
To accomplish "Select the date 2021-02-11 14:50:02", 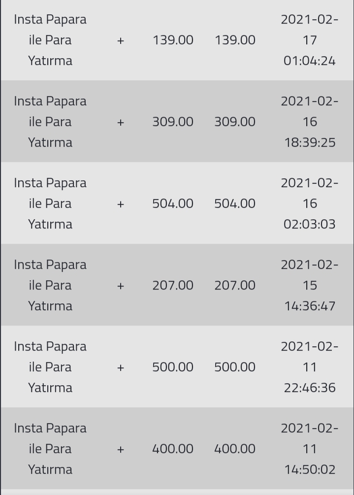I will pos(310,449).
